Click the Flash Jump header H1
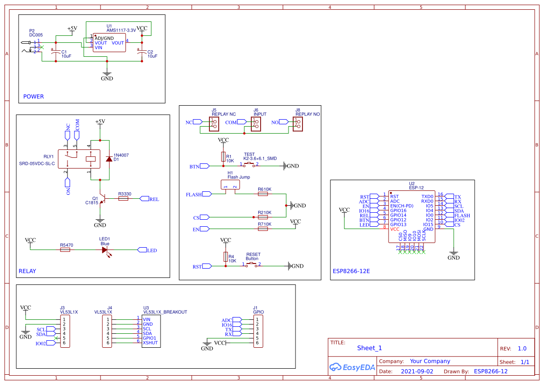This screenshot has width=544, height=385. point(229,184)
